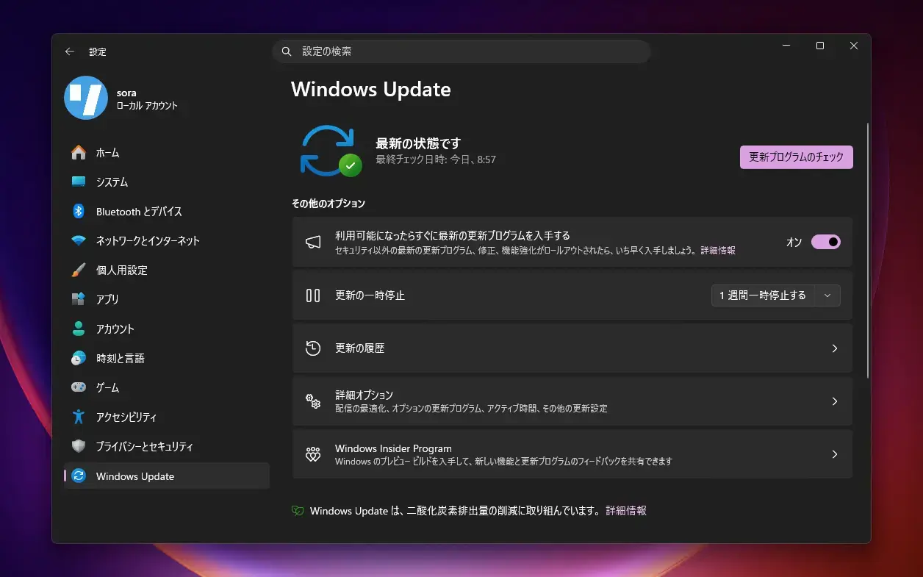Maximize the Settings window

pos(820,46)
